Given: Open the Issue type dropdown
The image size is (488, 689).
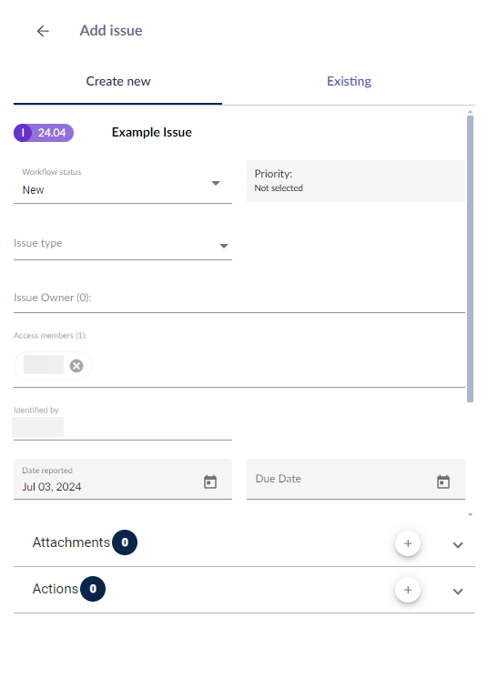Looking at the screenshot, I should coord(123,244).
